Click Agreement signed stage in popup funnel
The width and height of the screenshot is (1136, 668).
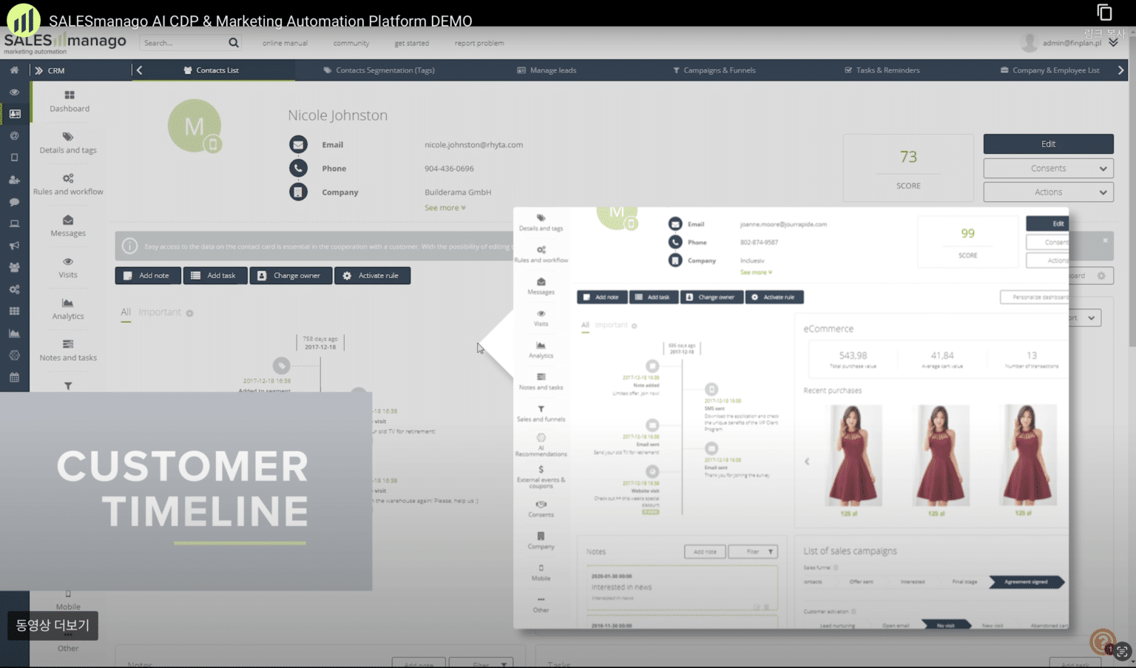tap(1026, 581)
